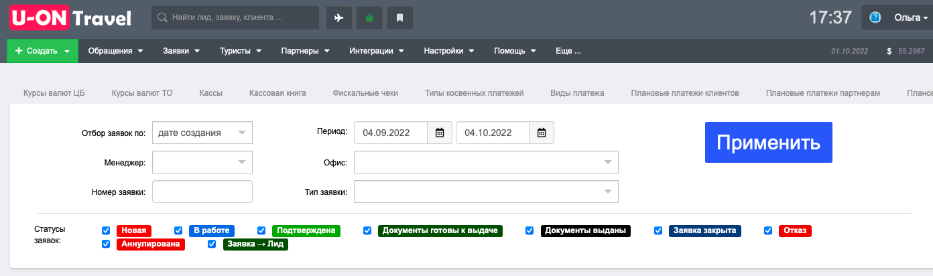
Task: Click the Номер заявки input field
Action: tap(202, 192)
